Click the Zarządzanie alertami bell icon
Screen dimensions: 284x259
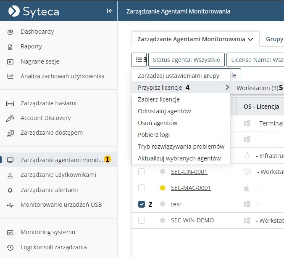pyautogui.click(x=11, y=190)
